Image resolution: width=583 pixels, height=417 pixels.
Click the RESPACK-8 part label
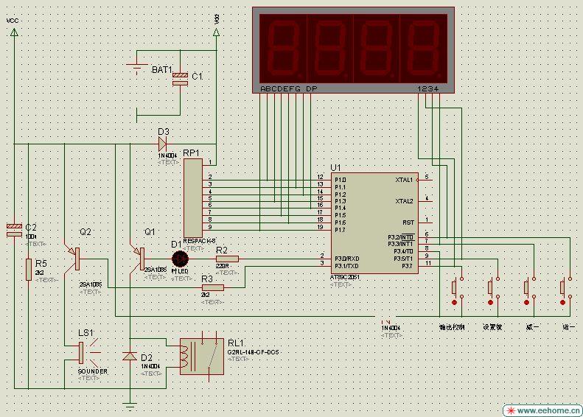[x=199, y=241]
